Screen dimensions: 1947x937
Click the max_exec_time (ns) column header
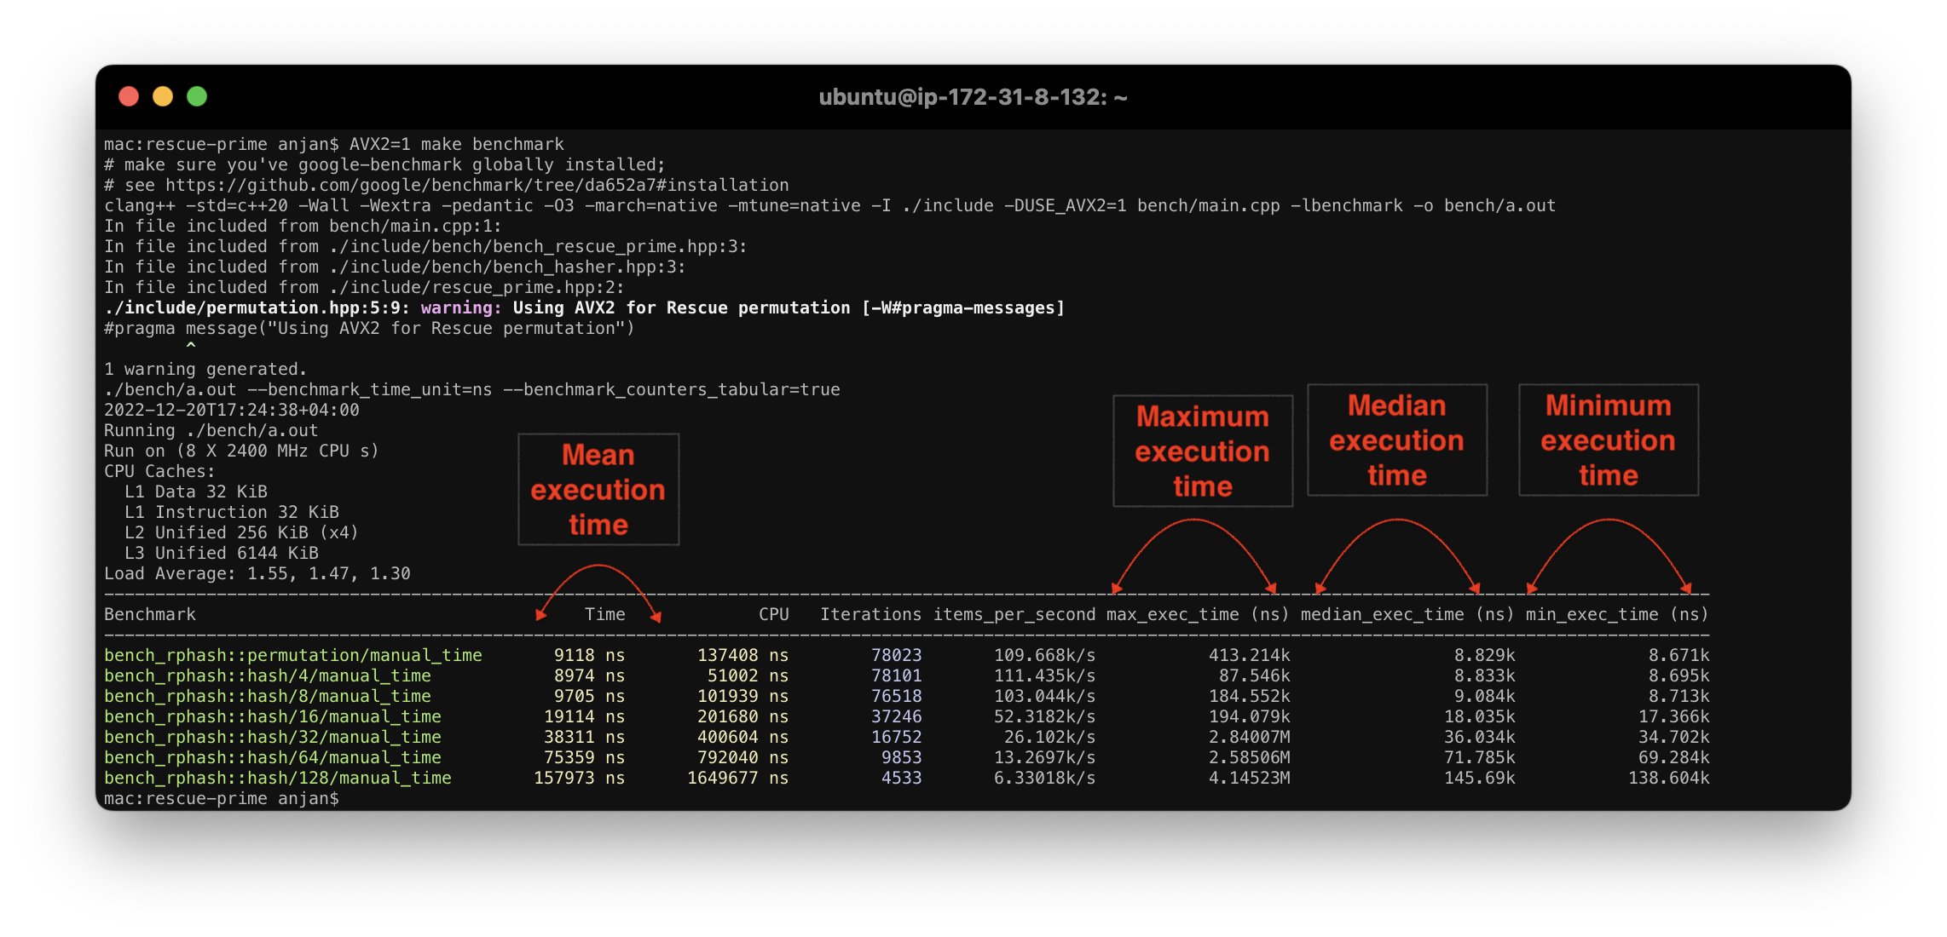click(x=1198, y=614)
